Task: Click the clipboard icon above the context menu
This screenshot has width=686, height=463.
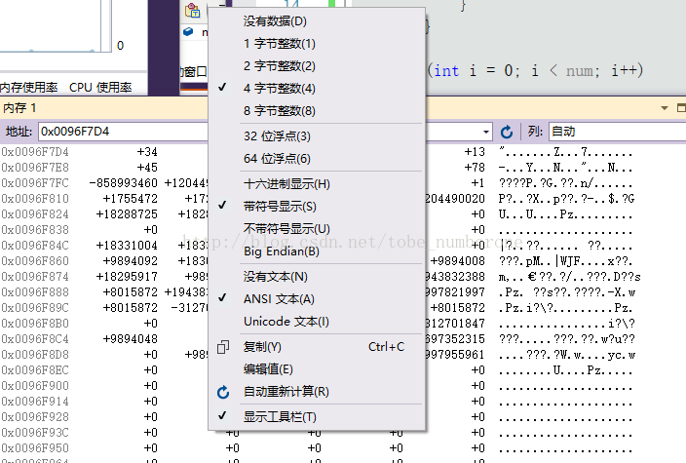Action: [x=193, y=10]
